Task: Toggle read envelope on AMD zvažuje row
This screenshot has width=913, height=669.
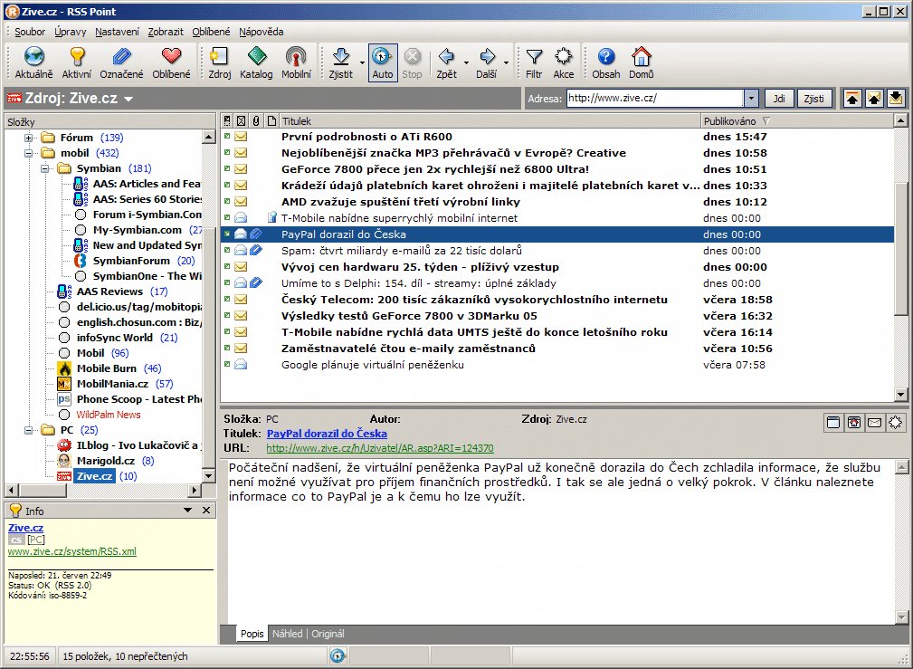Action: 241,202
